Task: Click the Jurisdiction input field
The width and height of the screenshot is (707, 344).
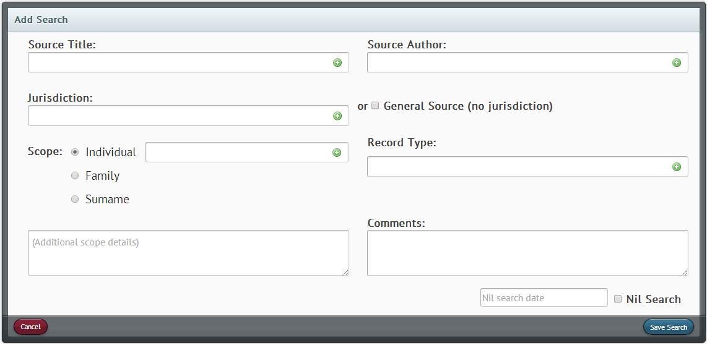Action: point(188,115)
